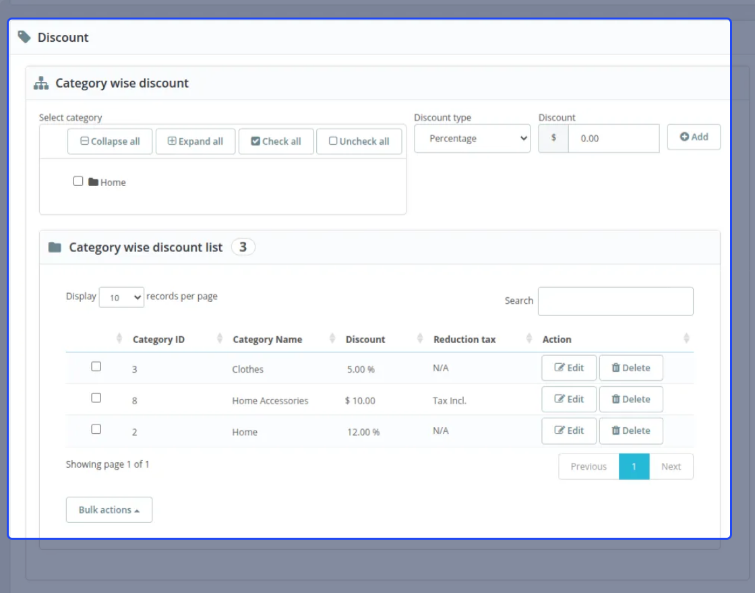Open the records per page dropdown

[x=121, y=297]
